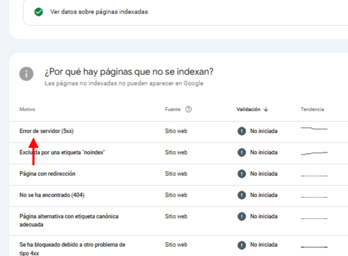Click the Motivo column header
Viewport: 348px width, 256px height.
[x=27, y=109]
